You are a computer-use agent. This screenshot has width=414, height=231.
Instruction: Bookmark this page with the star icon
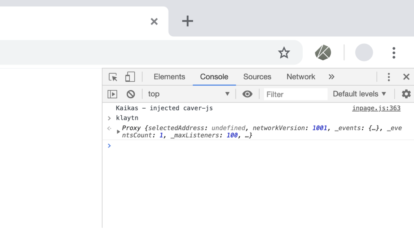(284, 52)
